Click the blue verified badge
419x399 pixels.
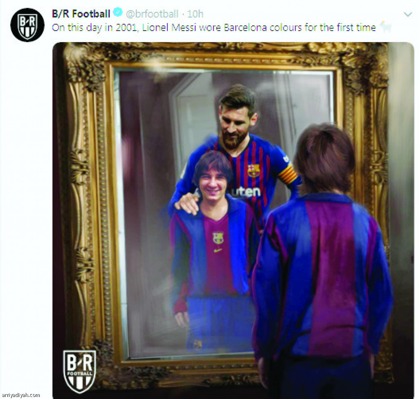point(118,12)
